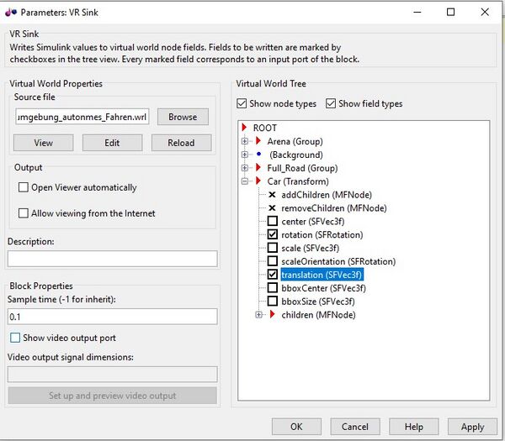Image resolution: width=505 pixels, height=441 pixels.
Task: Select the translation (SFVec3f) tree item
Action: tap(322, 275)
